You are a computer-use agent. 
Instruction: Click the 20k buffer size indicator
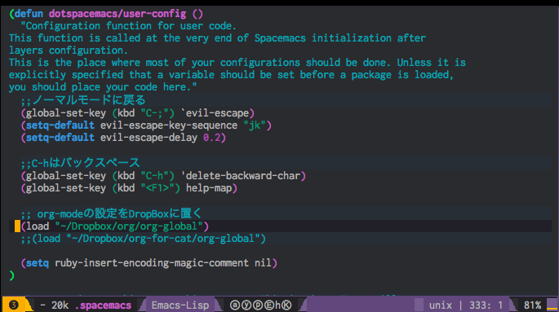60,305
